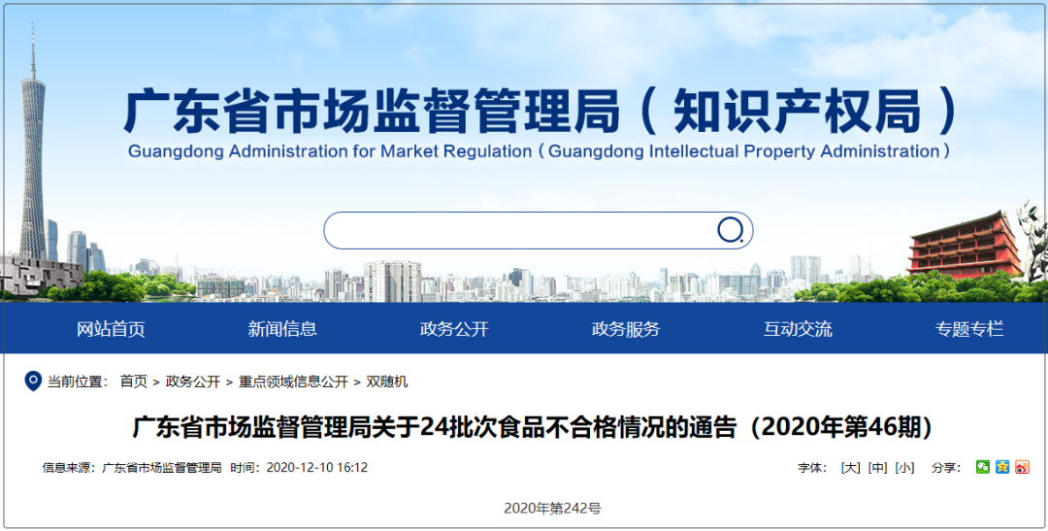Screen dimensions: 1048x531
Task: Click the search magnifier icon
Action: [x=730, y=230]
